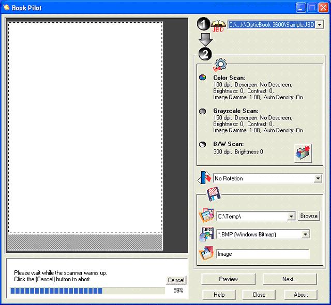This screenshot has height=305, width=331.
Task: Click the white scan preview area
Action: pyautogui.click(x=85, y=128)
